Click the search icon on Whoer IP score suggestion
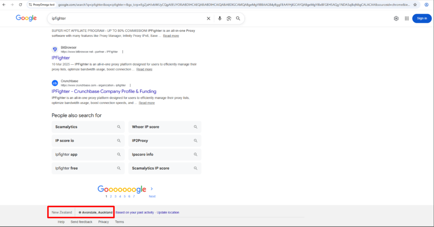 195,127
